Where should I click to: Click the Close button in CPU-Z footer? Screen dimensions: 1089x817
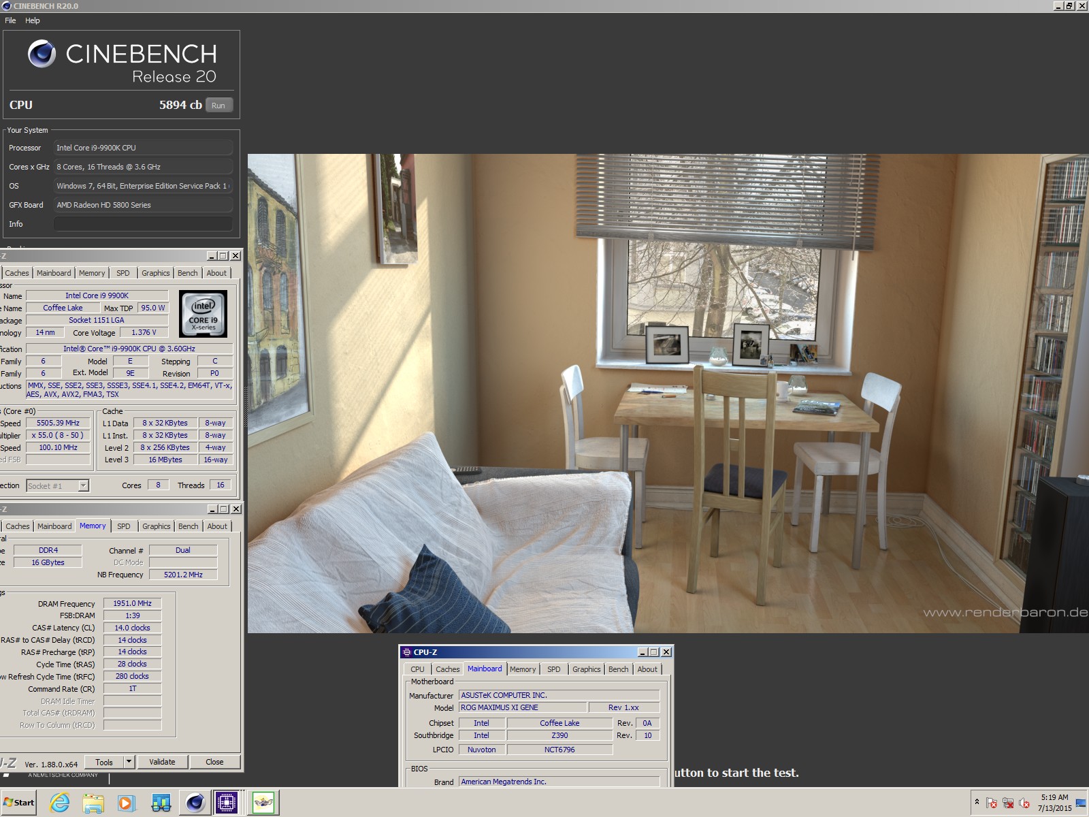point(214,762)
